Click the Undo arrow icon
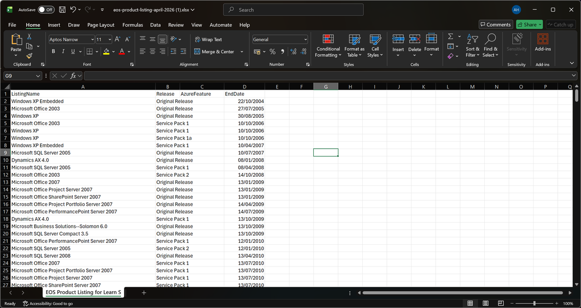The height and width of the screenshot is (308, 581). 73,10
